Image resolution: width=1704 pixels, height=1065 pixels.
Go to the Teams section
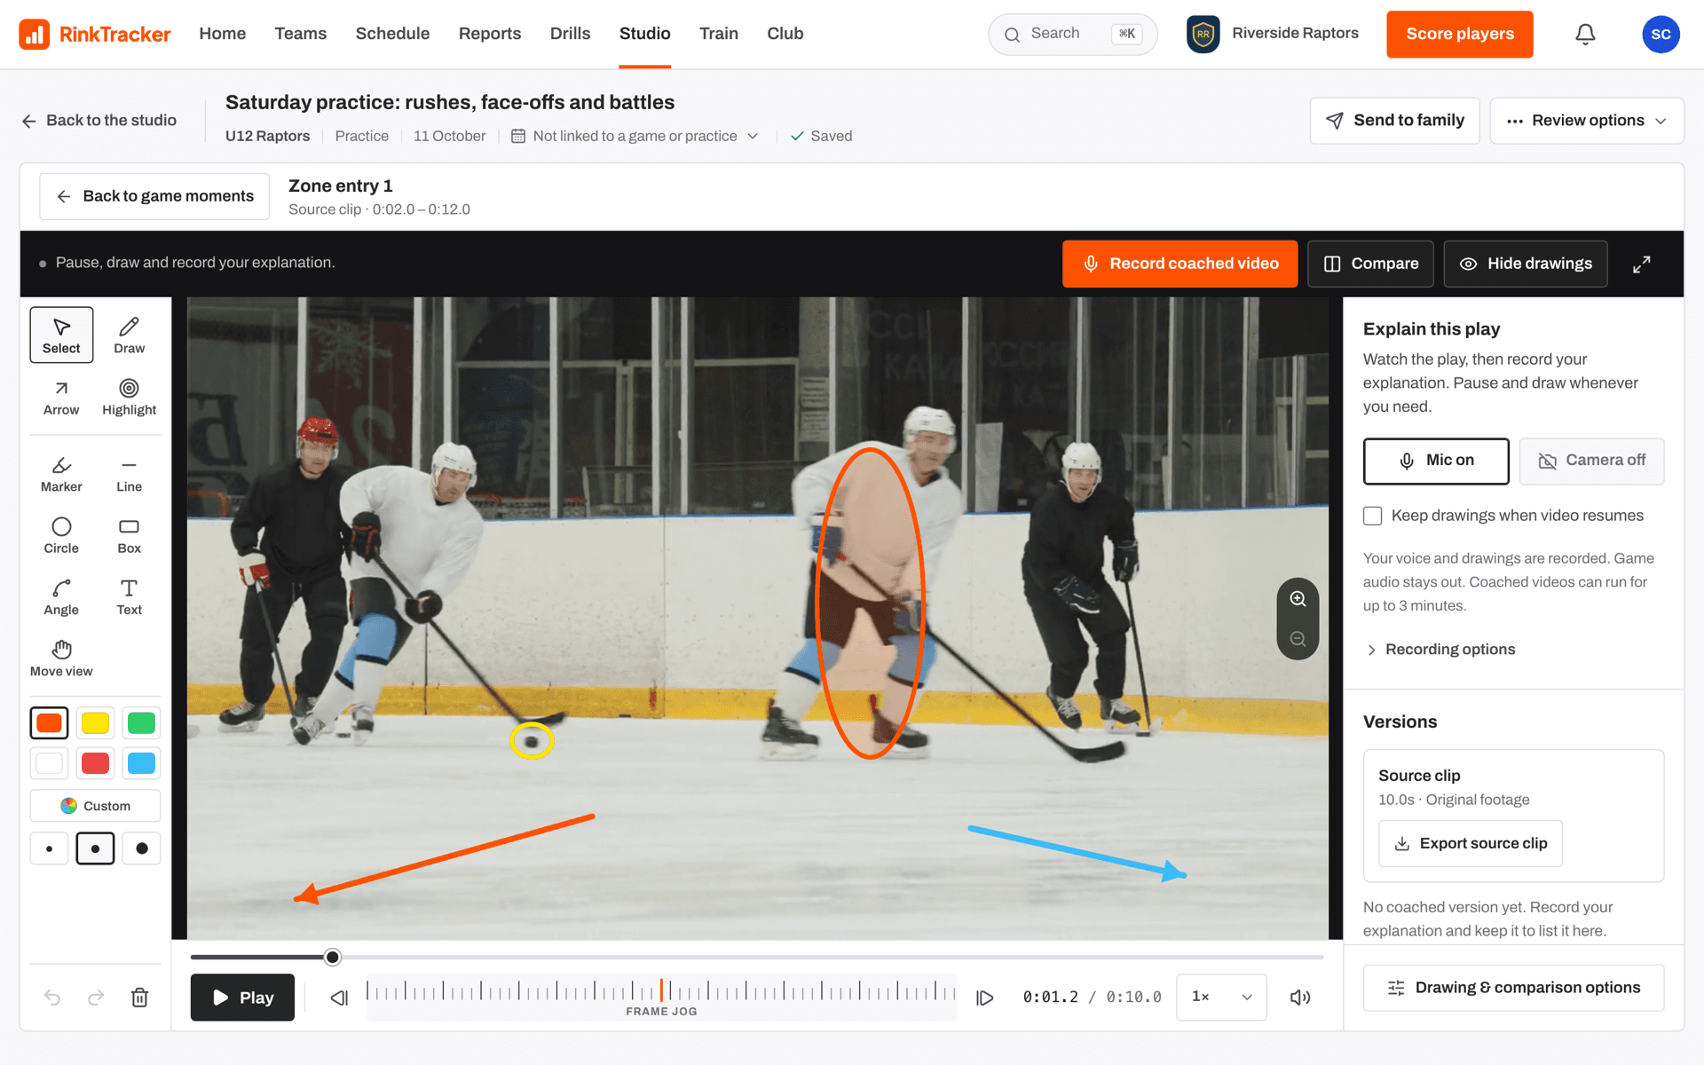[x=301, y=34]
